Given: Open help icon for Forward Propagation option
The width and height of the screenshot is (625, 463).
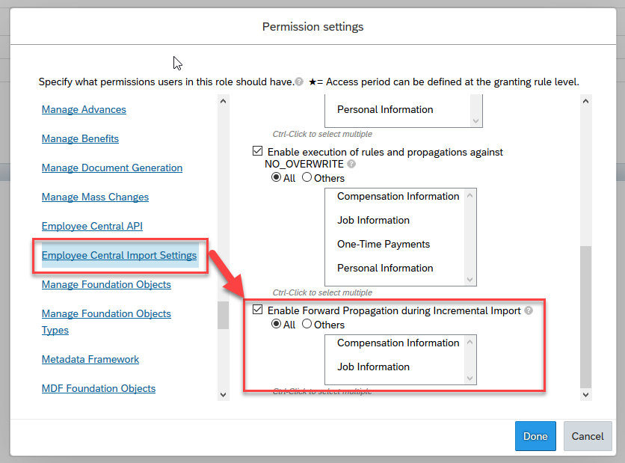Looking at the screenshot, I should click(529, 310).
